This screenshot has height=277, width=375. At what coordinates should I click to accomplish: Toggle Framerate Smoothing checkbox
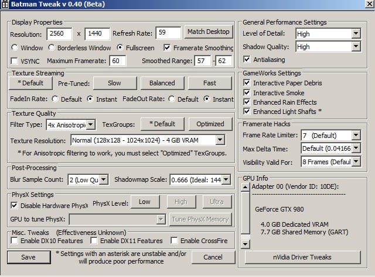tap(168, 47)
